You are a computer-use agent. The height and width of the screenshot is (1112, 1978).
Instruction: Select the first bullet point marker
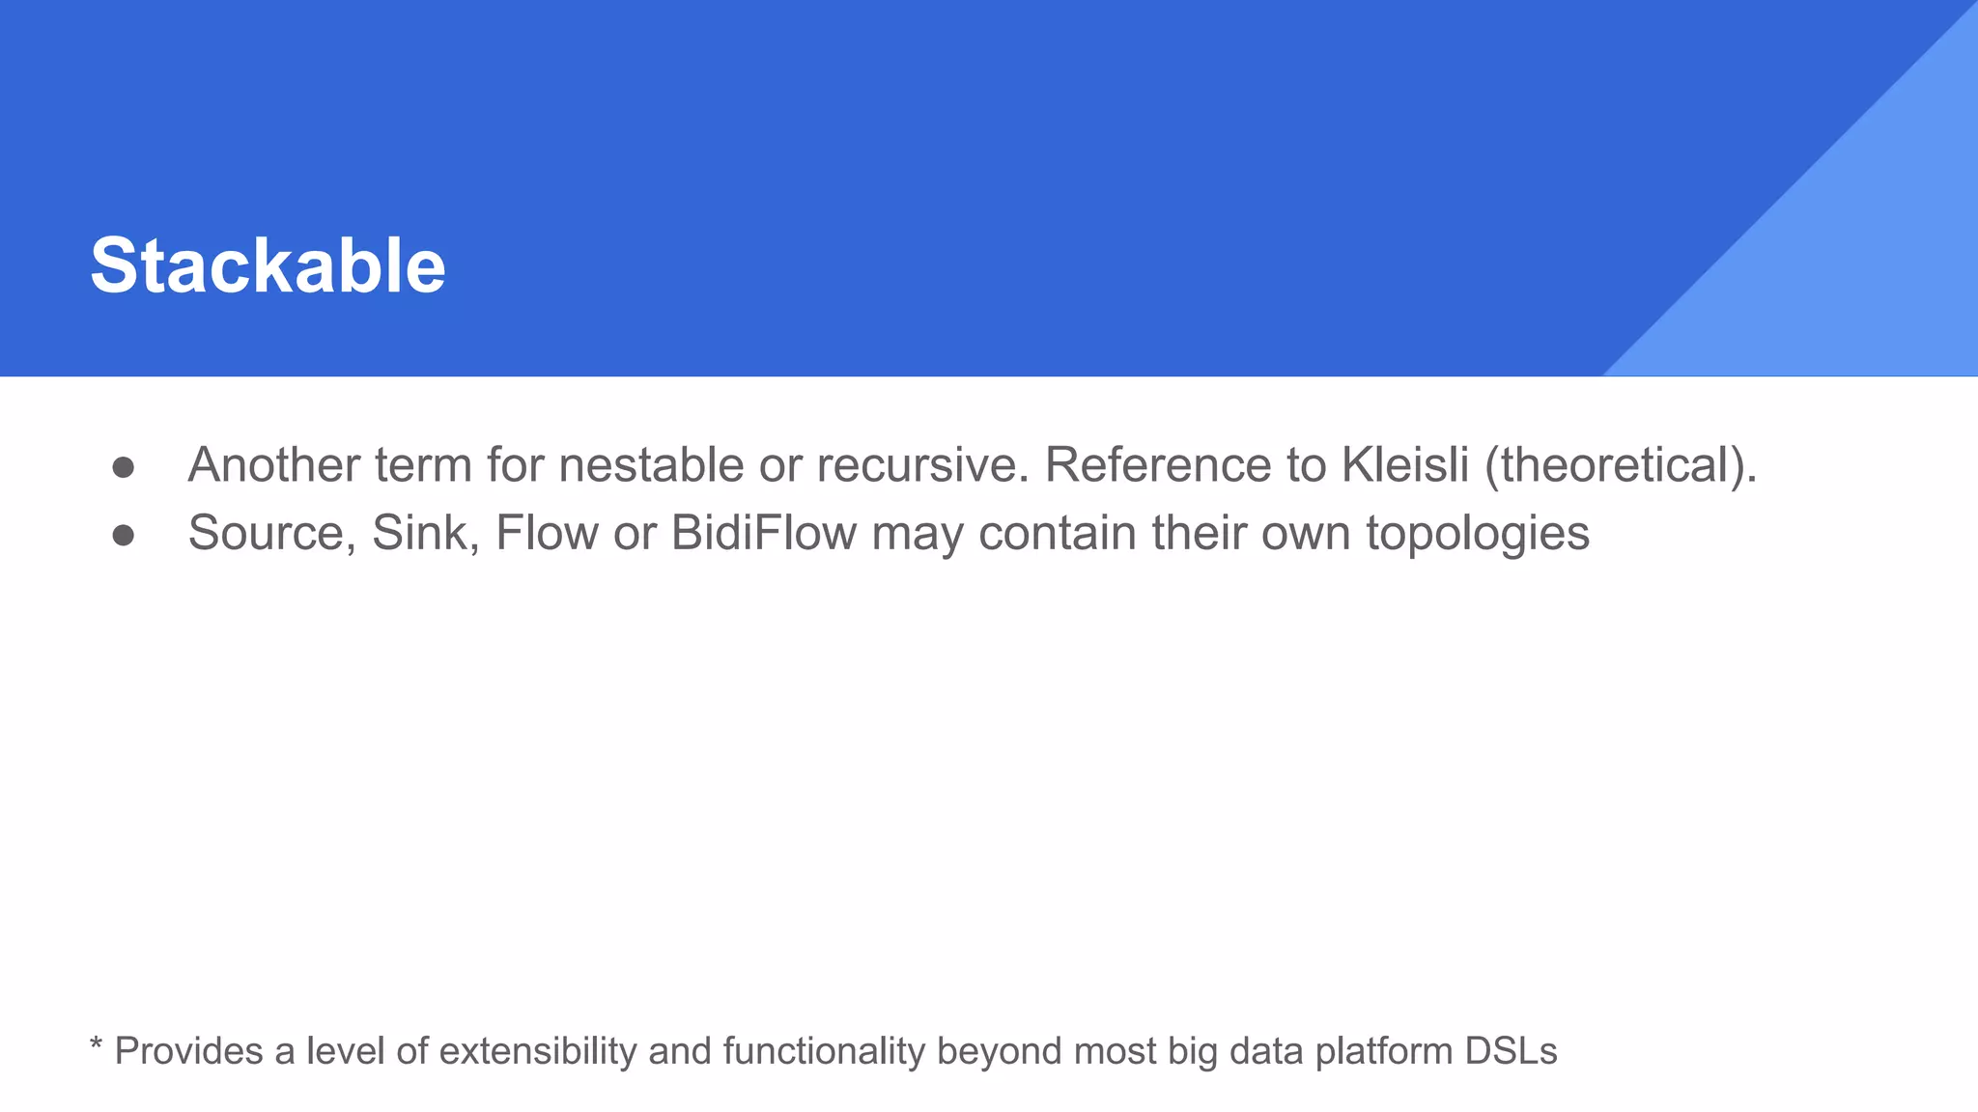(x=123, y=468)
